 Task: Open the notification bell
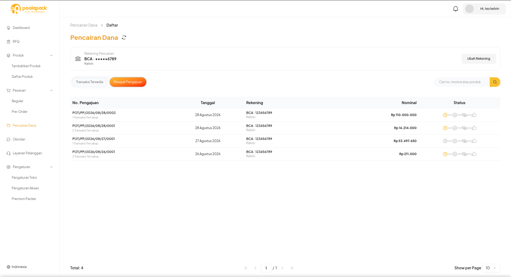[x=456, y=9]
